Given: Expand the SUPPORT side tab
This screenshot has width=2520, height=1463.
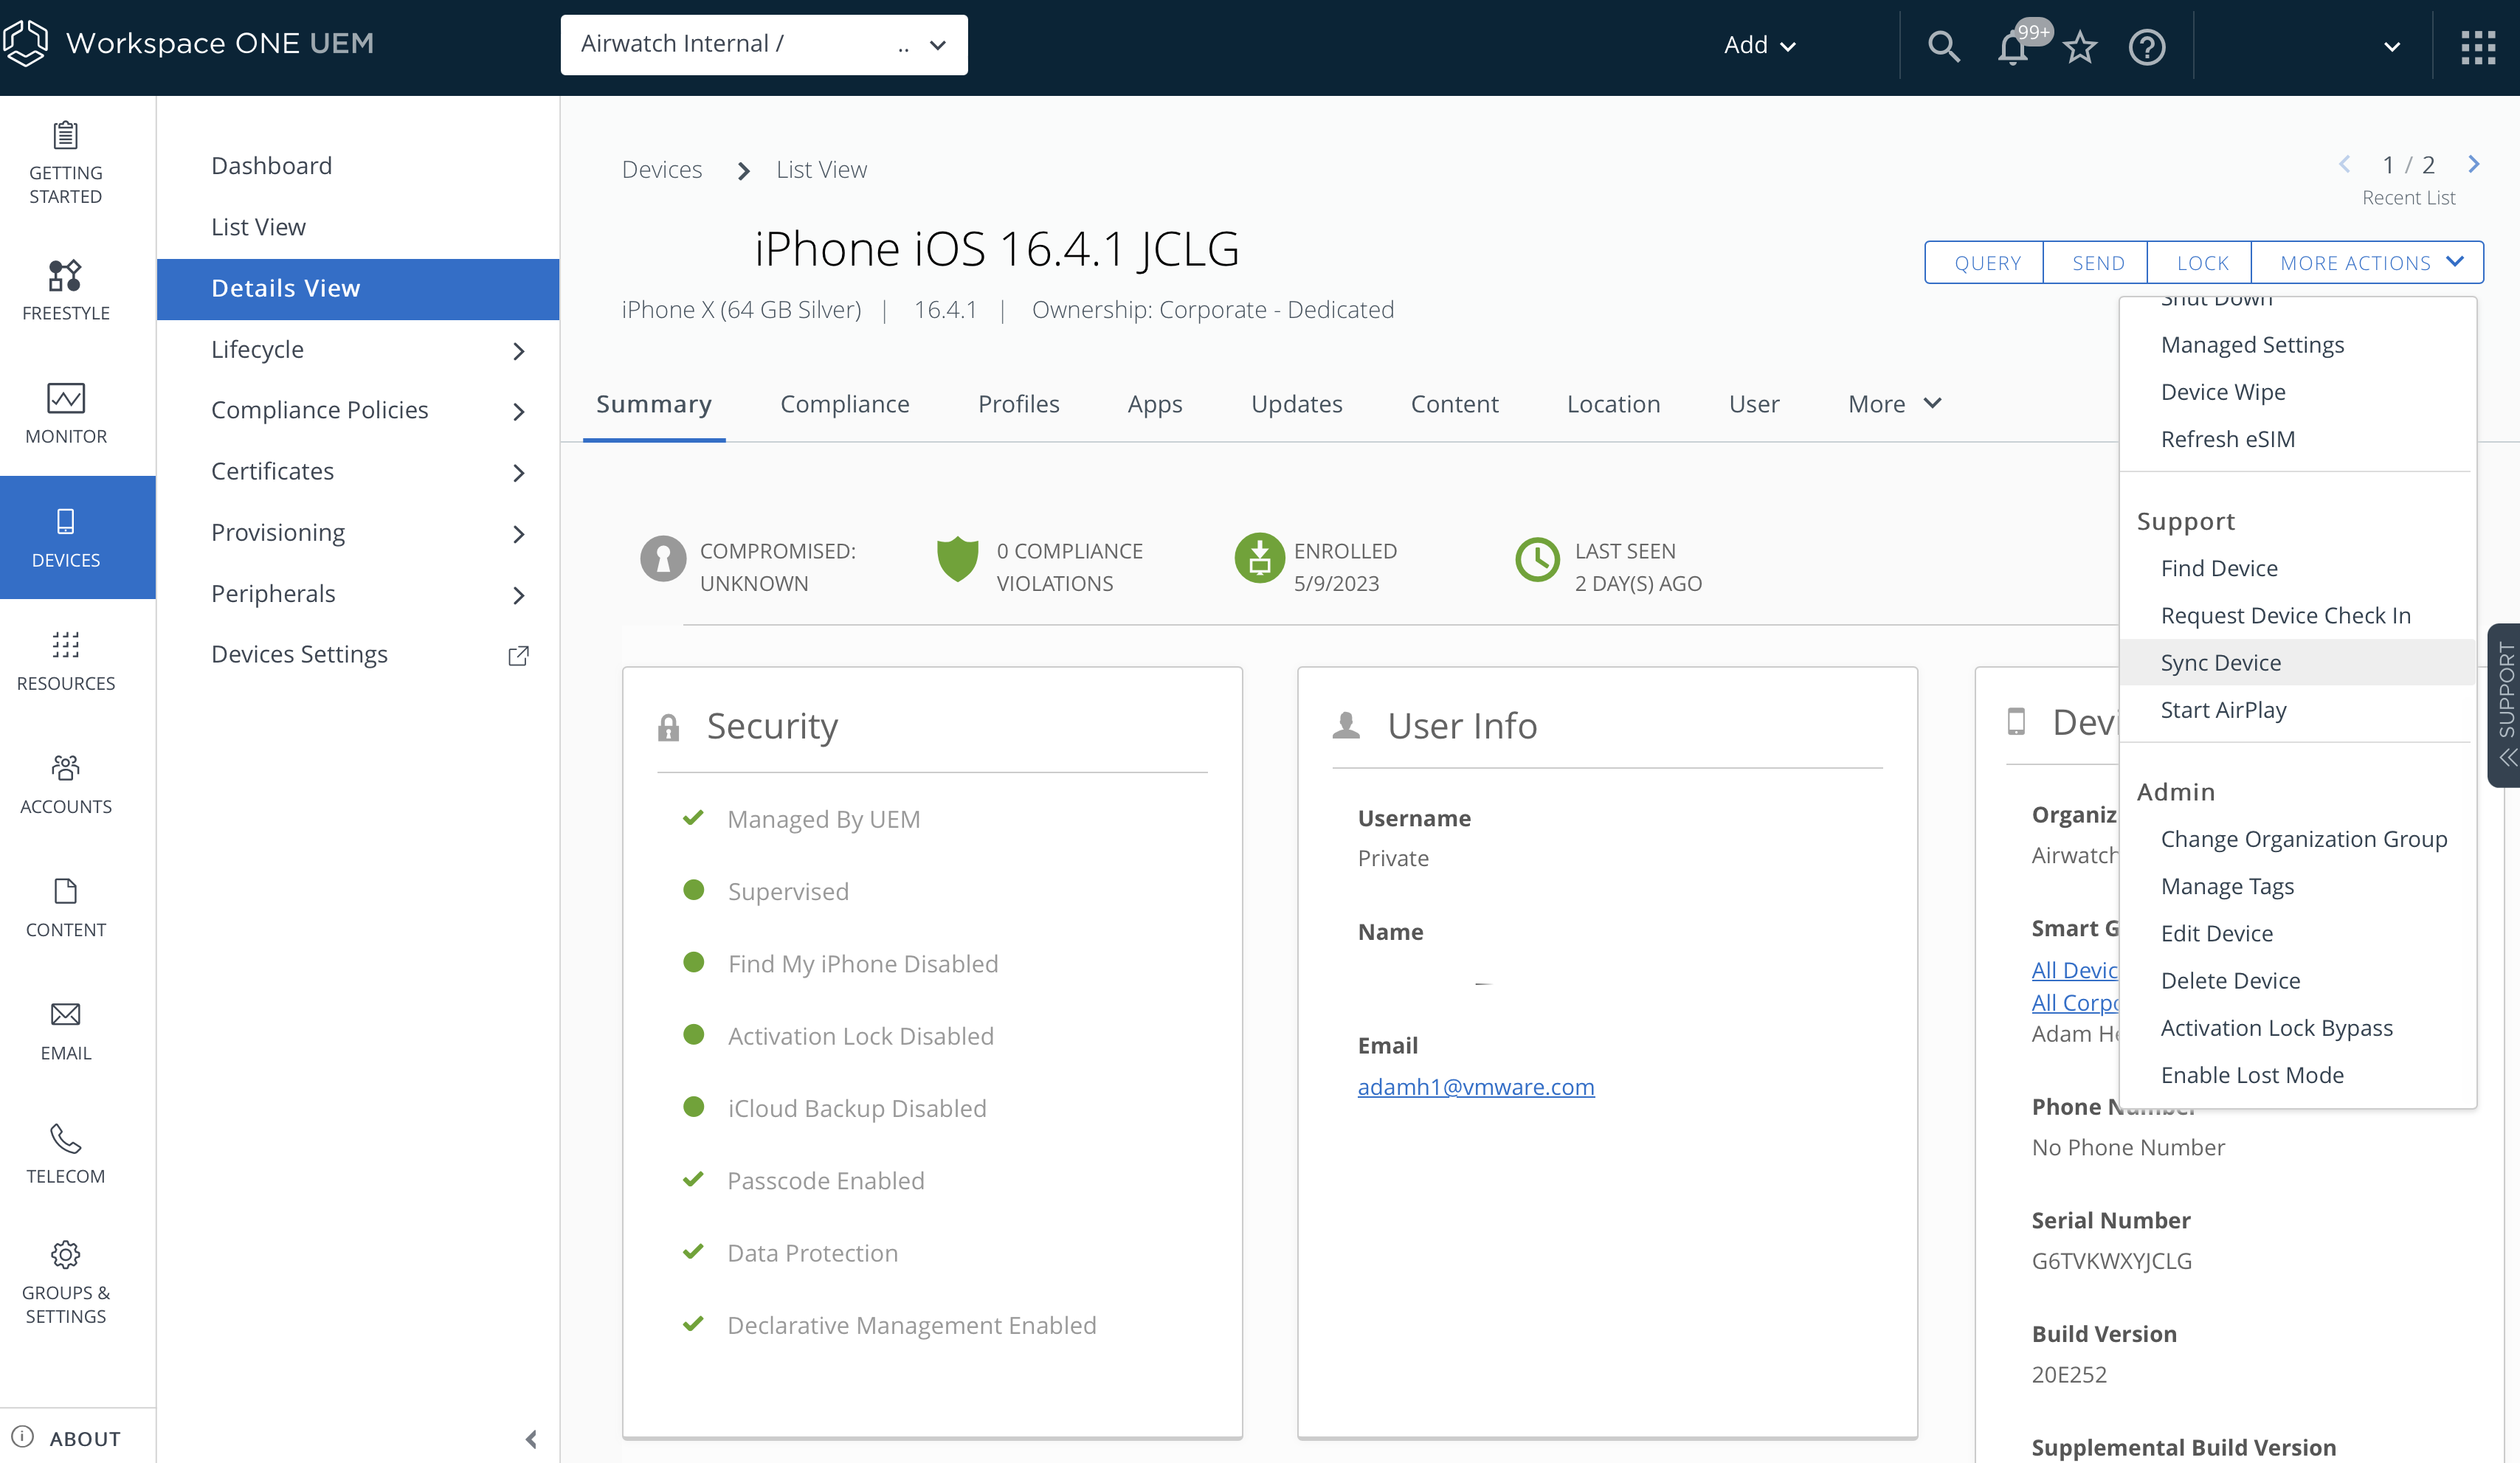Looking at the screenshot, I should pyautogui.click(x=2505, y=705).
